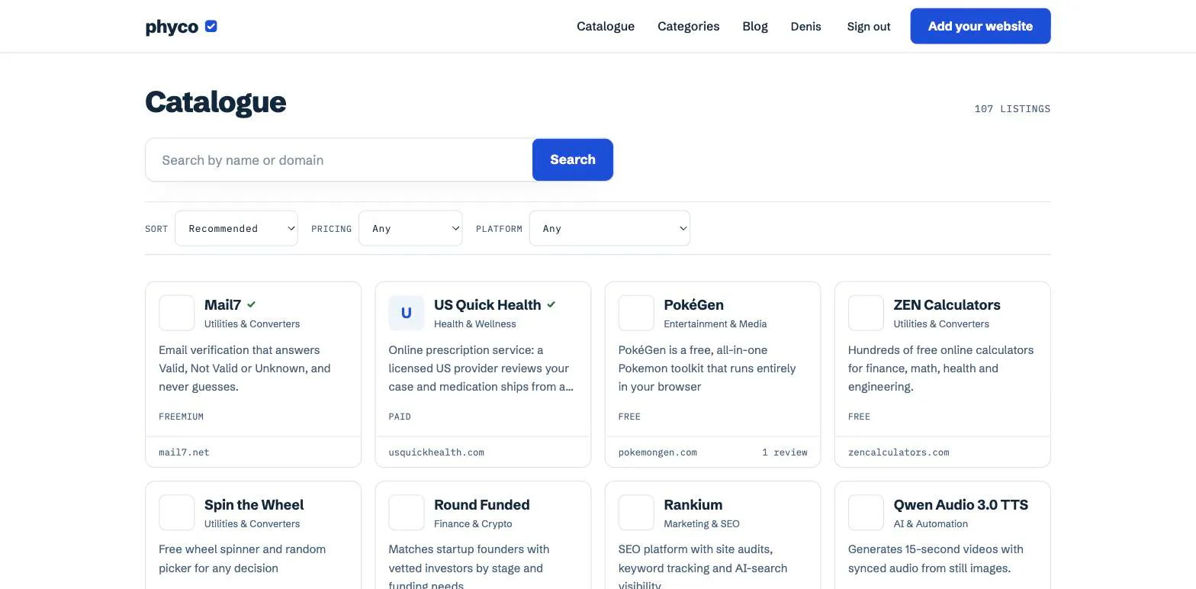Screen dimensions: 1196x589
Task: Click the AI & Automation category text
Action: (931, 524)
